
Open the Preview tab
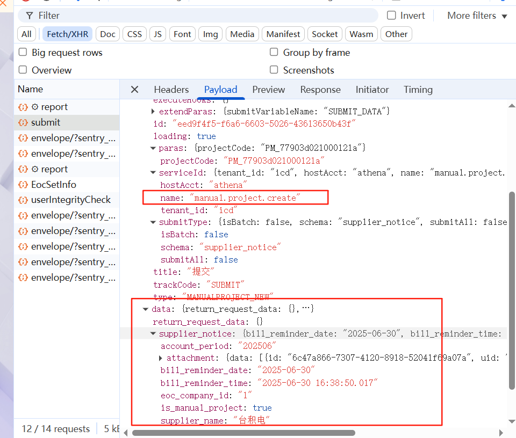[269, 90]
